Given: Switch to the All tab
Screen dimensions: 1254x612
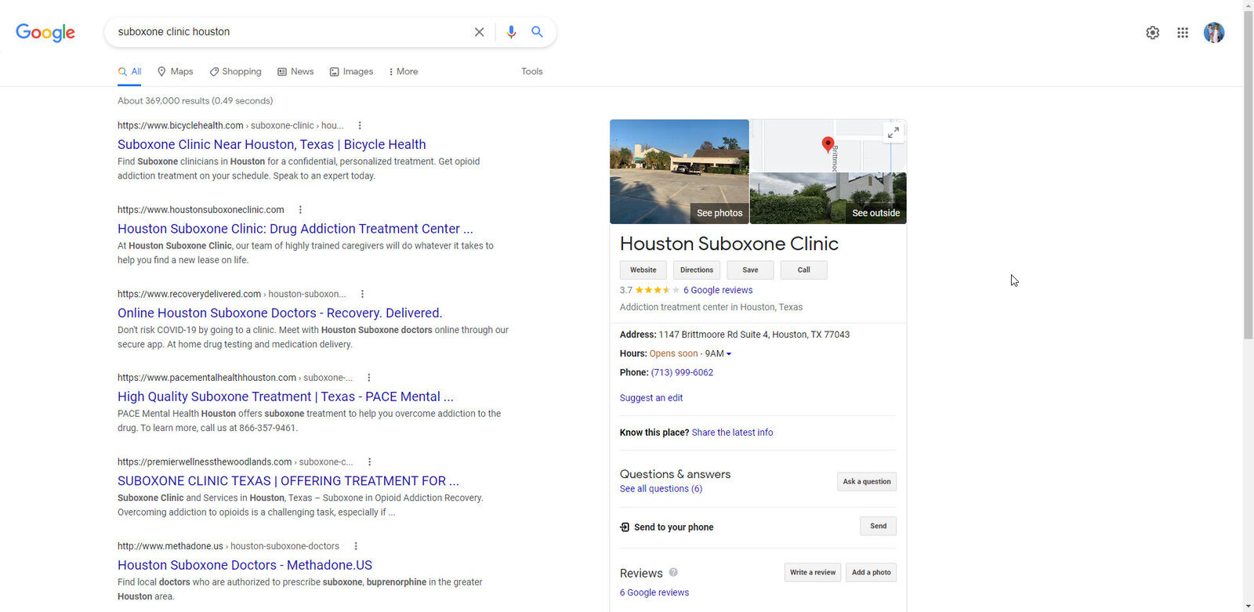Looking at the screenshot, I should pos(130,71).
